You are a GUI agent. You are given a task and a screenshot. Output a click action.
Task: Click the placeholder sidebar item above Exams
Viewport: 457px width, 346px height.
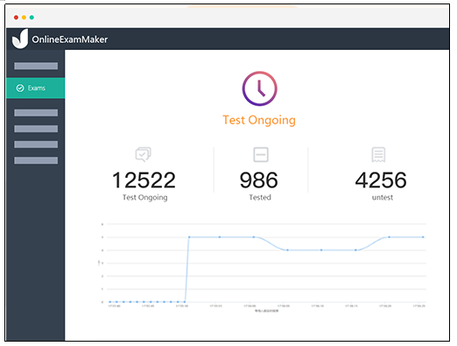pyautogui.click(x=36, y=66)
